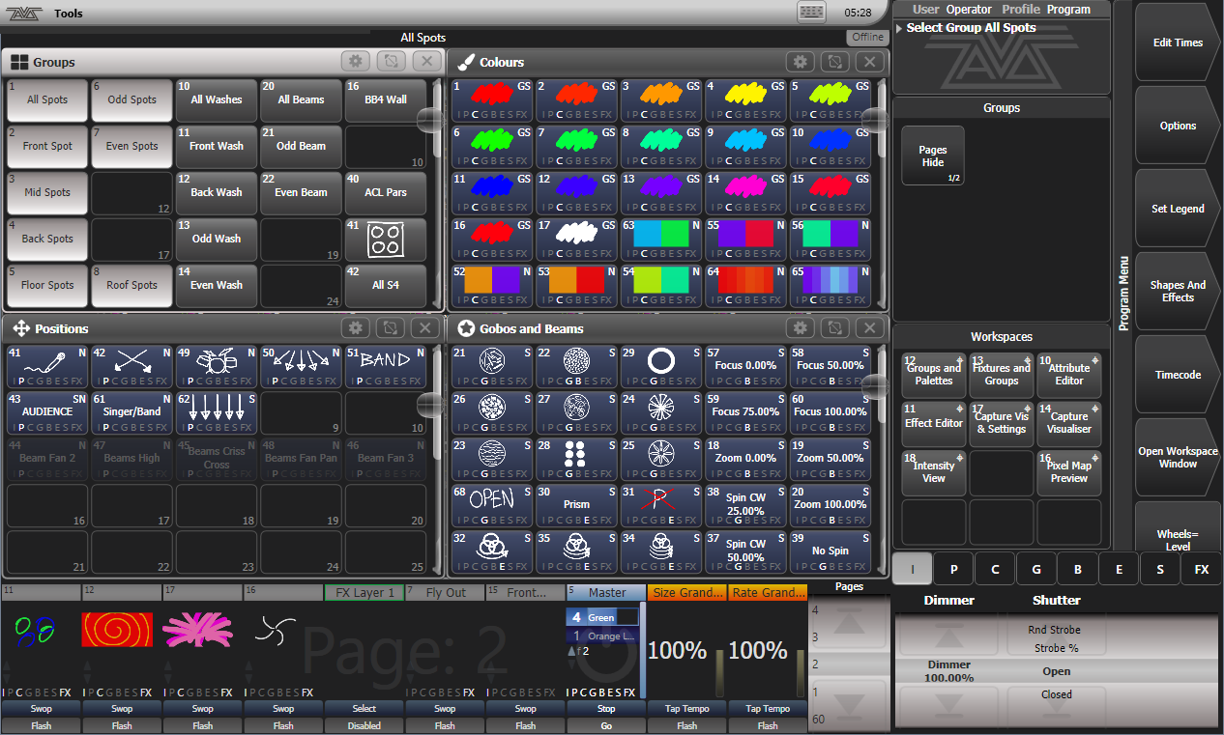The height and width of the screenshot is (735, 1224).
Task: Open the Shapes And Effects submenu
Action: tap(1177, 292)
